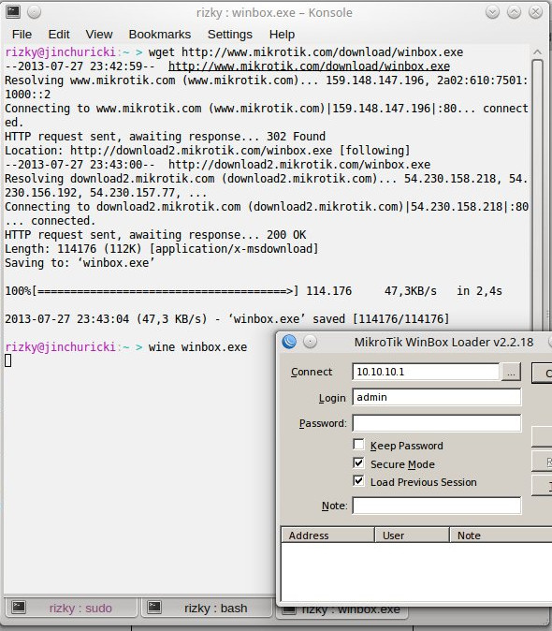Click terminal icon on 'rizky : sudo' tab
Viewport: 552px width, 631px height.
pyautogui.click(x=19, y=607)
